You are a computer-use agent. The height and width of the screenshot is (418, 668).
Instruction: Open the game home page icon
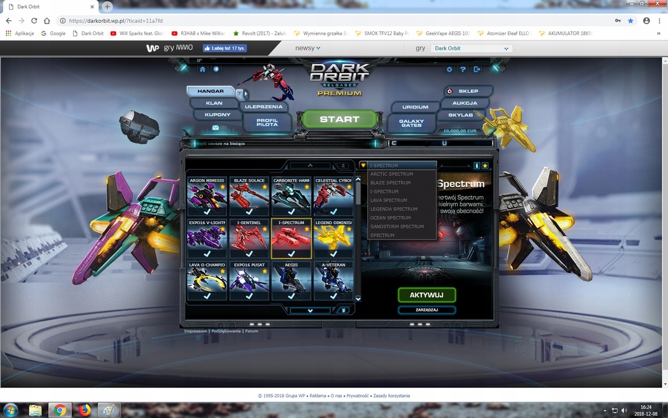point(202,69)
